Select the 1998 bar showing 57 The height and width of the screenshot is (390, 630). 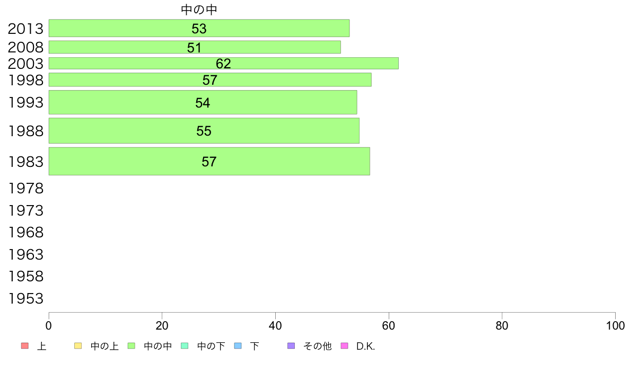pyautogui.click(x=210, y=79)
